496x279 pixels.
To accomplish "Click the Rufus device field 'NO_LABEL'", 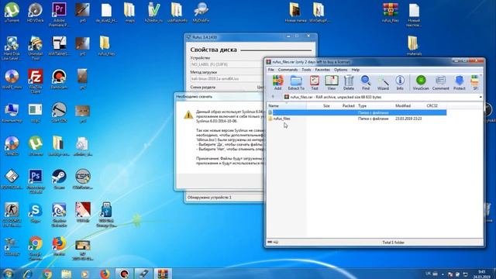I will click(x=226, y=64).
